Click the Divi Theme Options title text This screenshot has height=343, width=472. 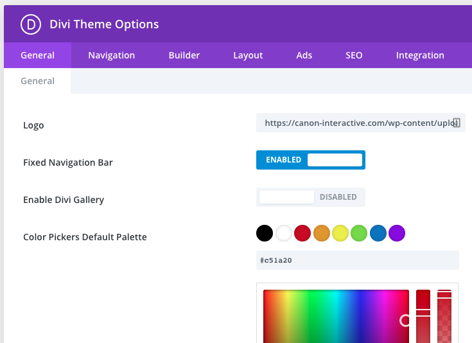point(104,24)
